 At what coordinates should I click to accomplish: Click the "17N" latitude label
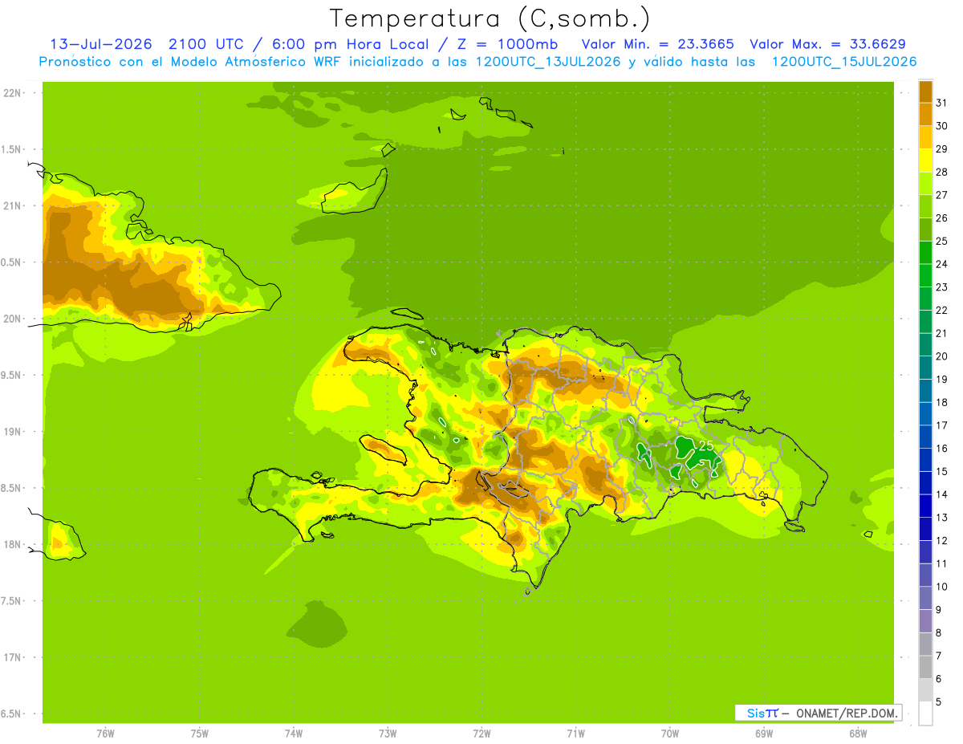(11, 657)
